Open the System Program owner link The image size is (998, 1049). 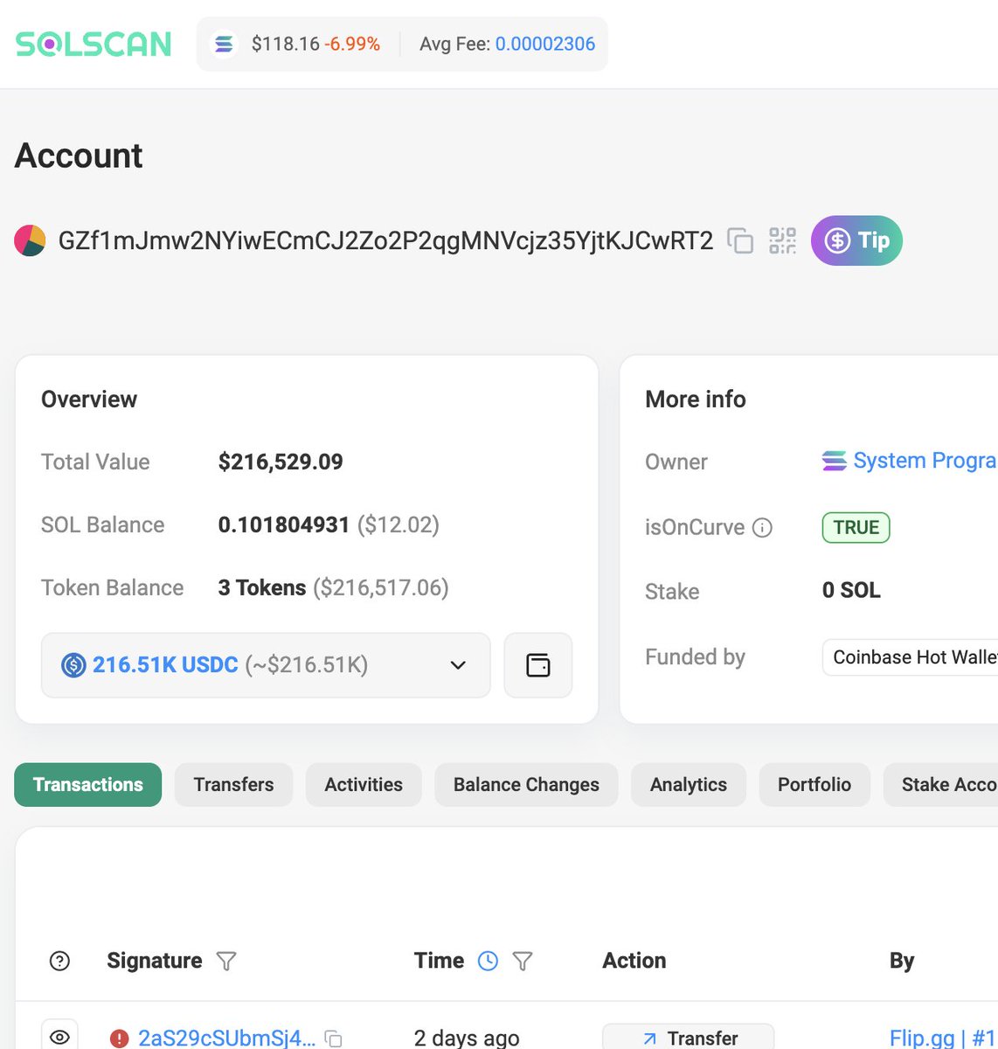point(925,461)
